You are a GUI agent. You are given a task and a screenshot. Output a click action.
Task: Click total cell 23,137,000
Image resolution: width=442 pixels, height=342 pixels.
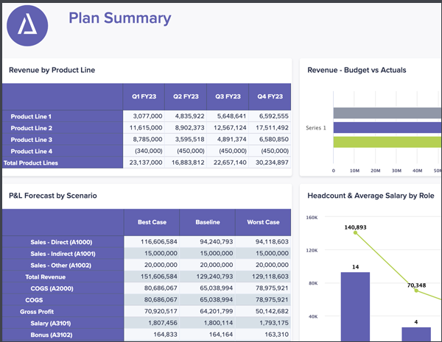coord(146,163)
